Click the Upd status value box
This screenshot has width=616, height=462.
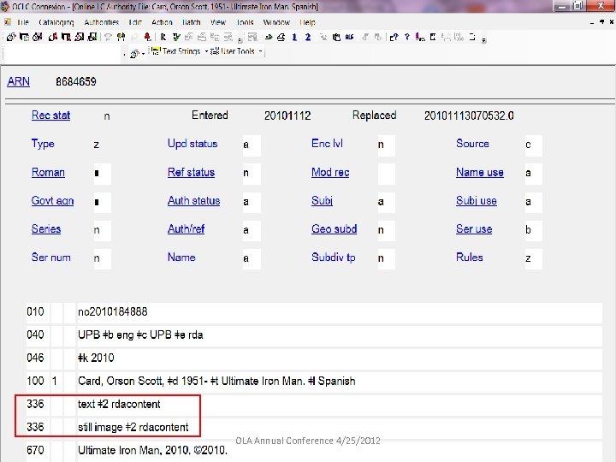[252, 145]
